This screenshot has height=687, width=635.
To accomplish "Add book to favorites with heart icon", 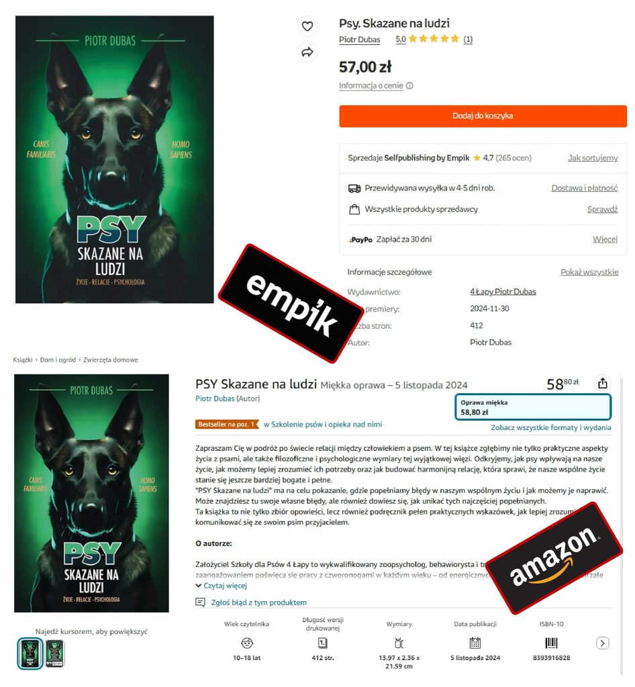I will coord(307,26).
